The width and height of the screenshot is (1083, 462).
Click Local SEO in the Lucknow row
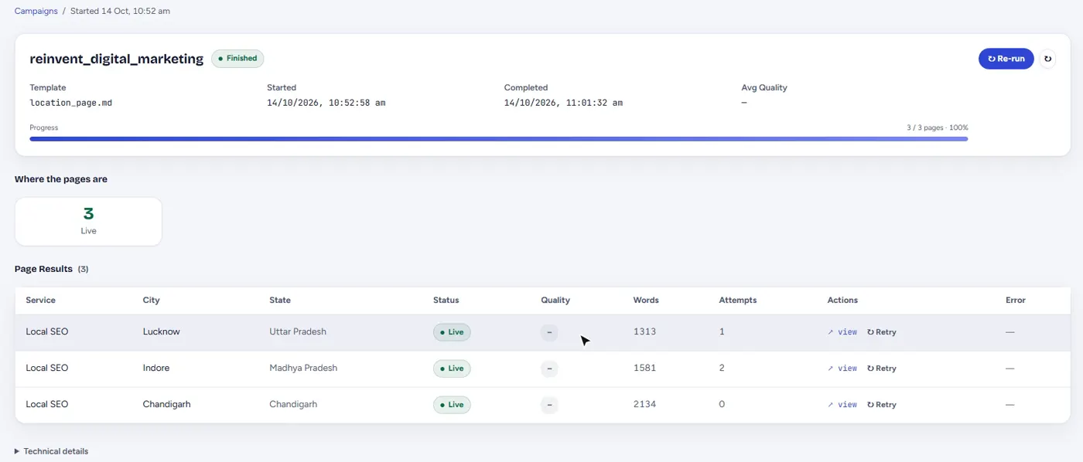point(47,331)
